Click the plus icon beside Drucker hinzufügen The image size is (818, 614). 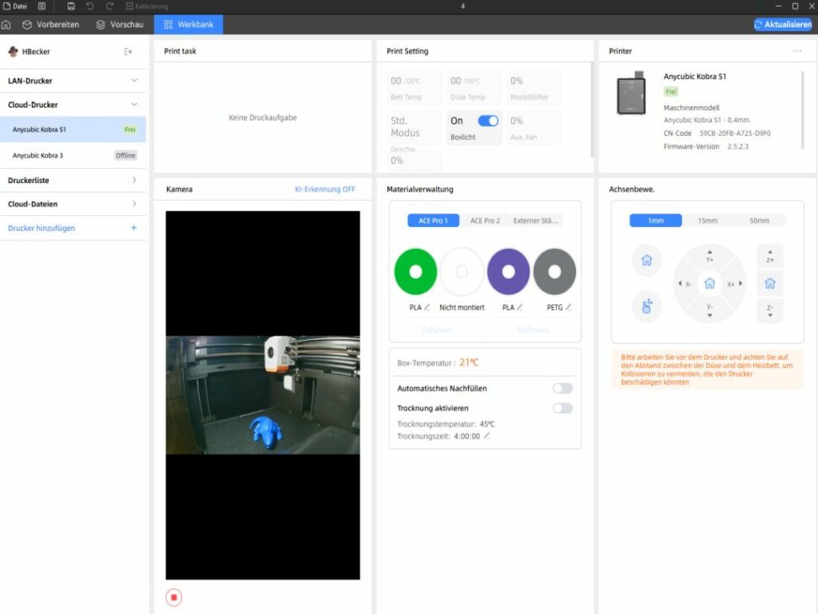[133, 228]
